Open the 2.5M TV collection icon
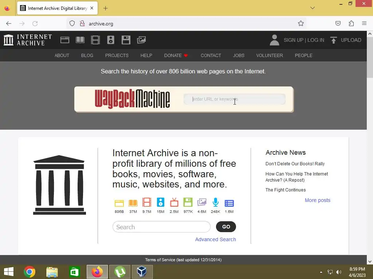373x279 pixels. 174,202
